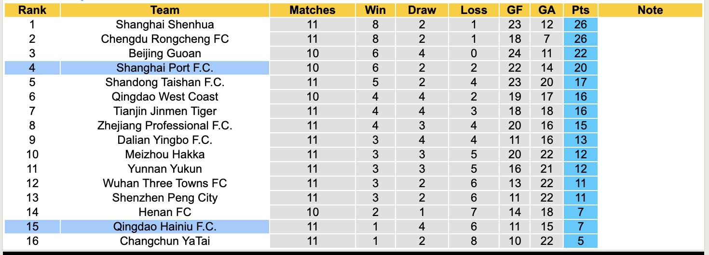Click the Pts column header
This screenshot has height=255, width=709.
point(581,10)
